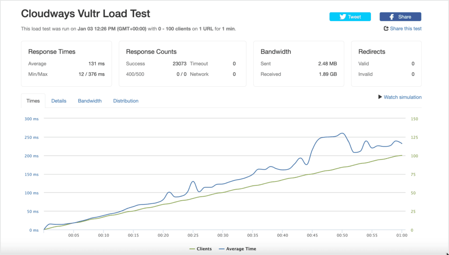449x255 pixels.
Task: Click the play triangle beside Watch simulation
Action: click(x=380, y=97)
